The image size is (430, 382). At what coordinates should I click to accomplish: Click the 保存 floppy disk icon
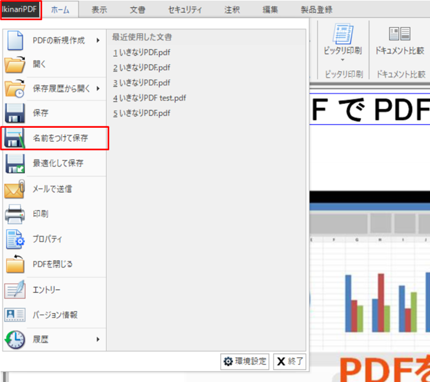pyautogui.click(x=15, y=113)
